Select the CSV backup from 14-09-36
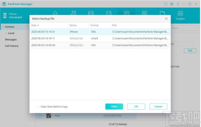Screen dimensions: 201x127 [100, 45]
